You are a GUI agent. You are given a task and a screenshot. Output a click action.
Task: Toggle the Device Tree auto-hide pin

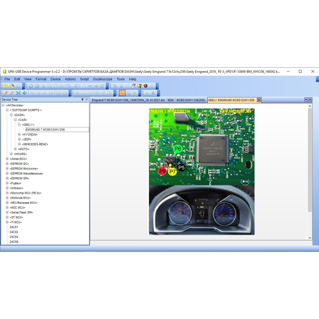(82, 100)
